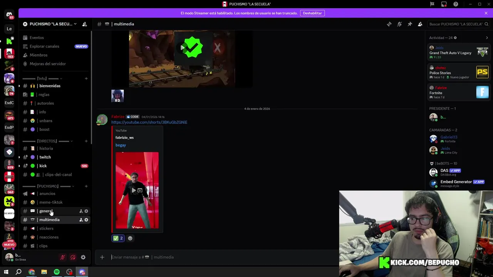Open user settings gear
Screen dimensions: 493x277
click(x=83, y=257)
